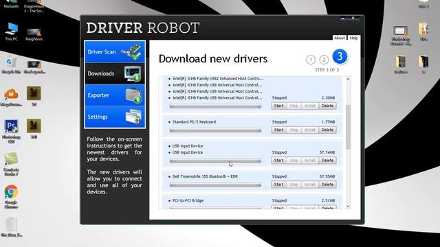Open the Help tab
The width and height of the screenshot is (440, 247).
pyautogui.click(x=353, y=38)
